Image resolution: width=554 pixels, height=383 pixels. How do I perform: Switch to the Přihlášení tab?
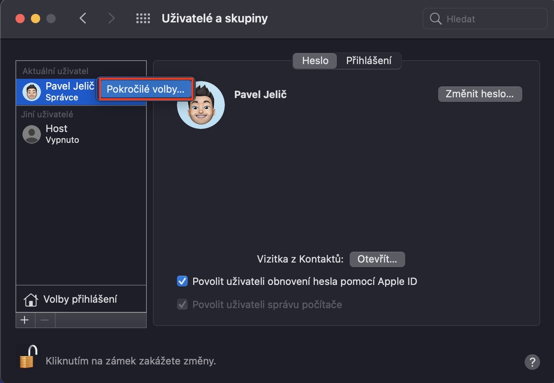[369, 61]
